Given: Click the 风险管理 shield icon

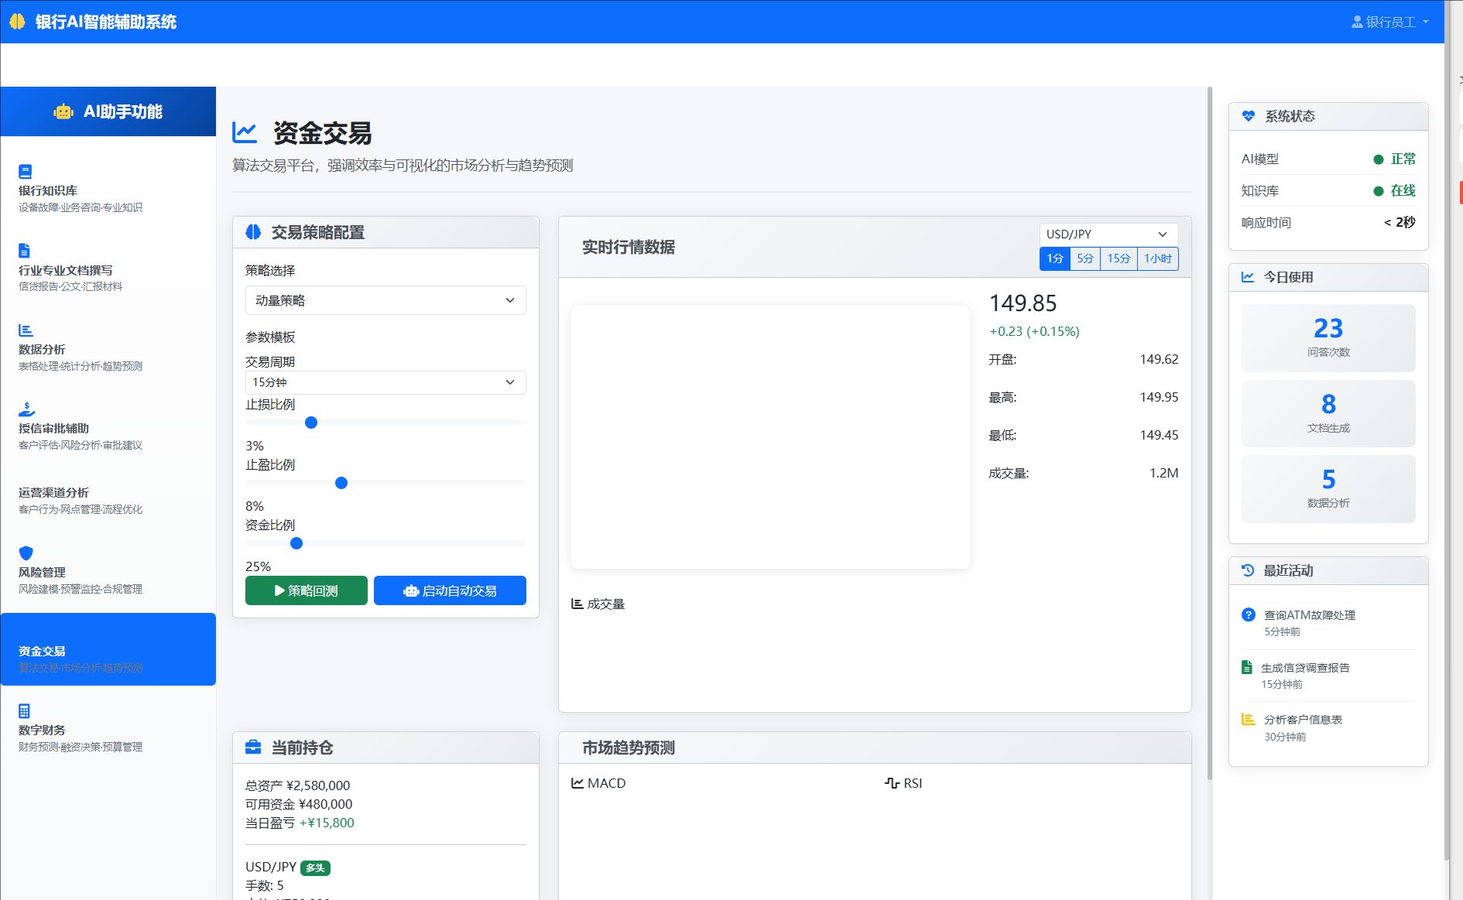Looking at the screenshot, I should coord(26,553).
